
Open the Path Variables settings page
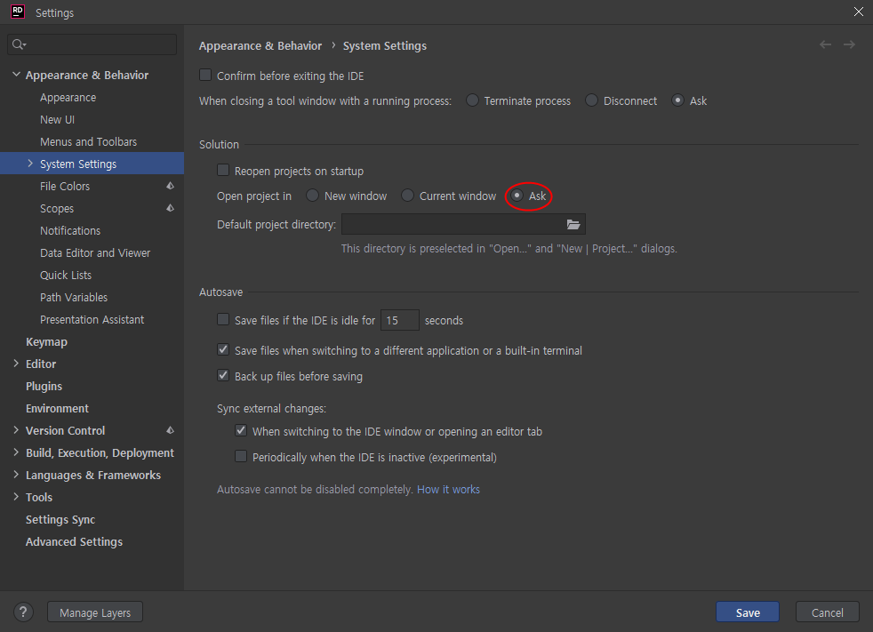74,298
